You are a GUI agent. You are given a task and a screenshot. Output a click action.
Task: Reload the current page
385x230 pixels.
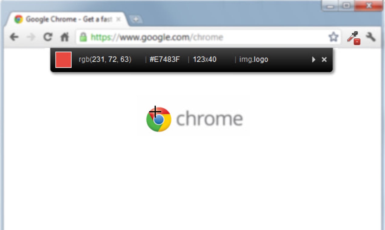(x=48, y=37)
